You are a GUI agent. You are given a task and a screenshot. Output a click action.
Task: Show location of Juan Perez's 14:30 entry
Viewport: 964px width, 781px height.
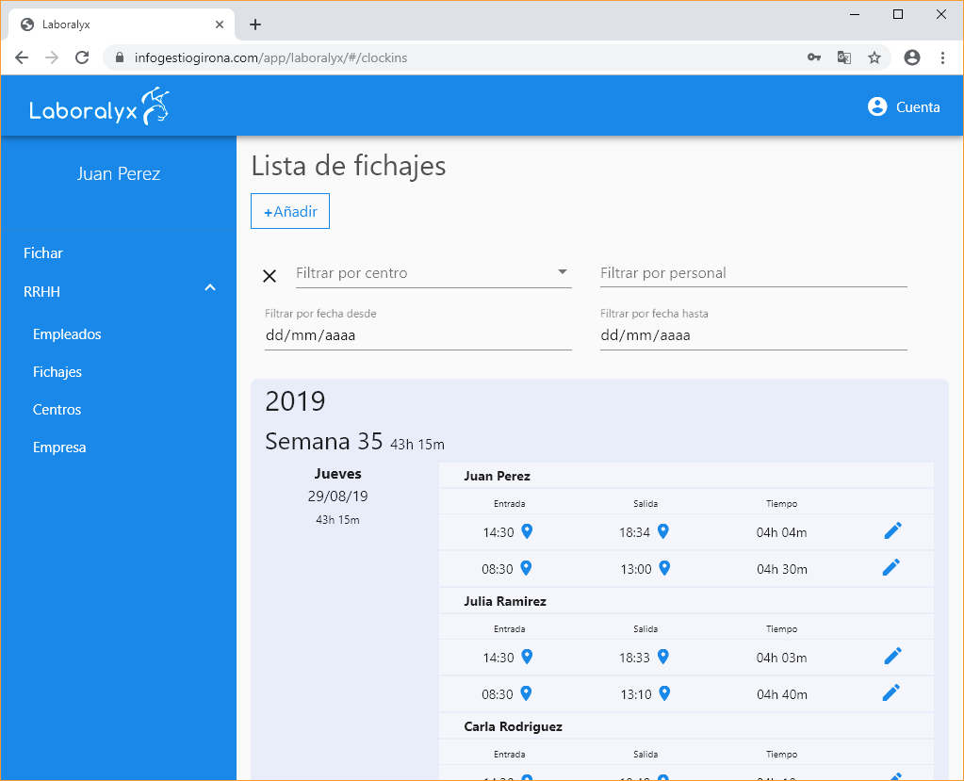click(x=527, y=531)
